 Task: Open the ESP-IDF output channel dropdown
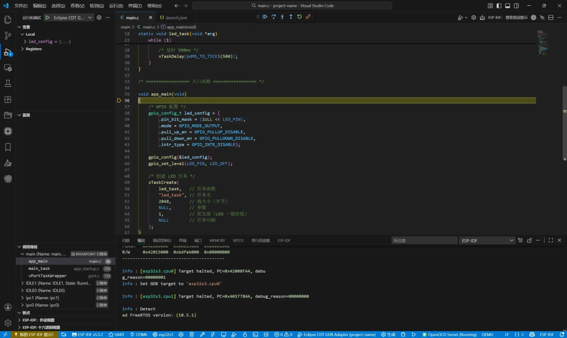(x=487, y=240)
